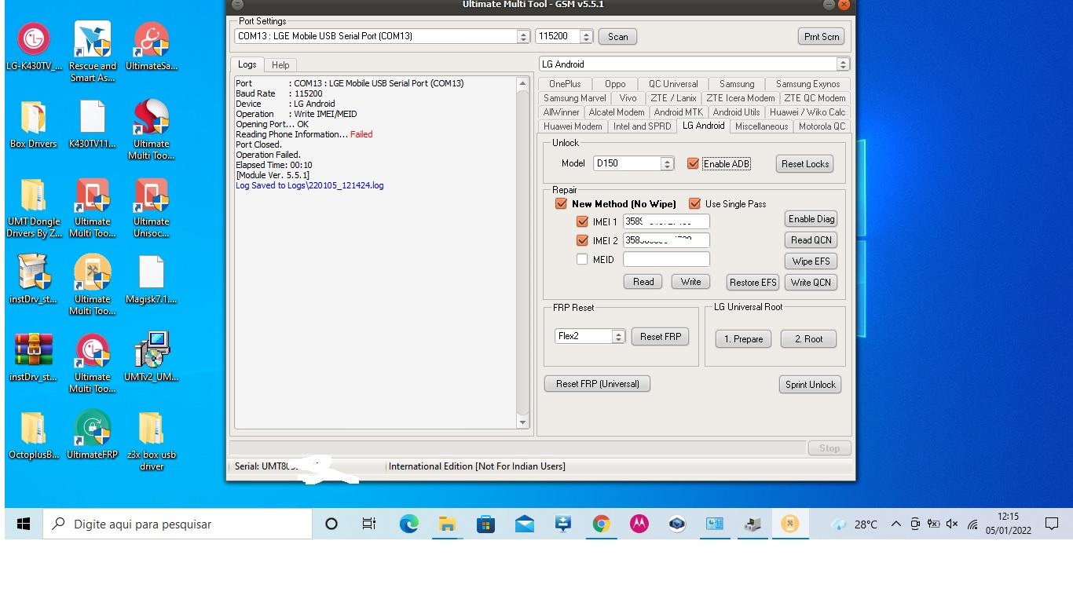
Task: Open the z3x box usb driver folder
Action: coord(152,440)
